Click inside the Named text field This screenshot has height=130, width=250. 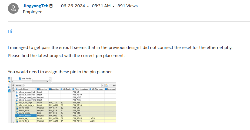click(62, 85)
